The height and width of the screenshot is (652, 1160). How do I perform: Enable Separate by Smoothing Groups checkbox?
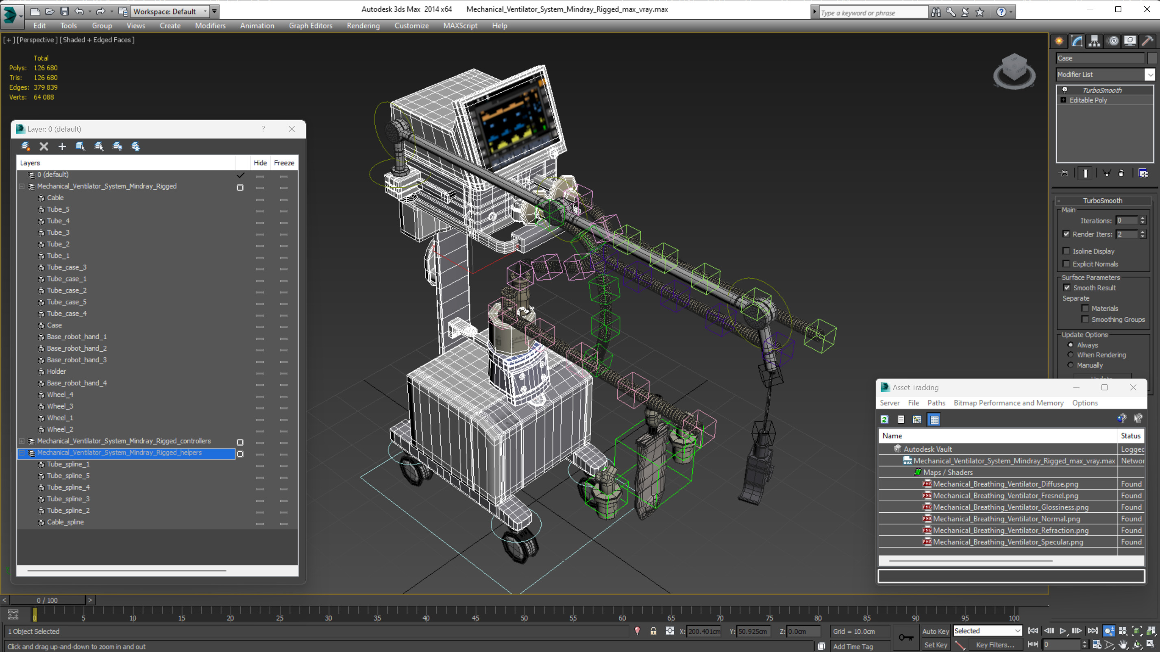click(x=1085, y=319)
